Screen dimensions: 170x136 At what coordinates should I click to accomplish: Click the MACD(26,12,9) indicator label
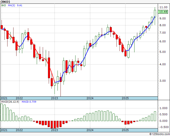[x=10, y=102]
